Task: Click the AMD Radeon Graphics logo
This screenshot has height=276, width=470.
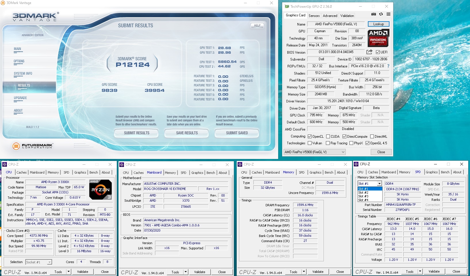Action: 378,38
